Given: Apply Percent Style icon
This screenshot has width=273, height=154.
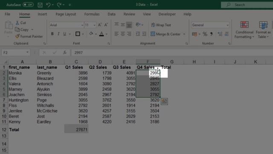Looking at the screenshot, I should [205, 34].
